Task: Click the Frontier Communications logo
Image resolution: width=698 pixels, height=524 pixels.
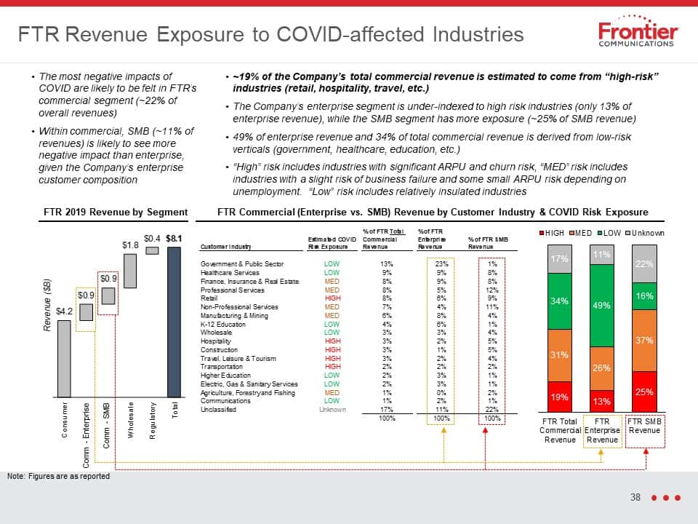Action: click(x=638, y=31)
